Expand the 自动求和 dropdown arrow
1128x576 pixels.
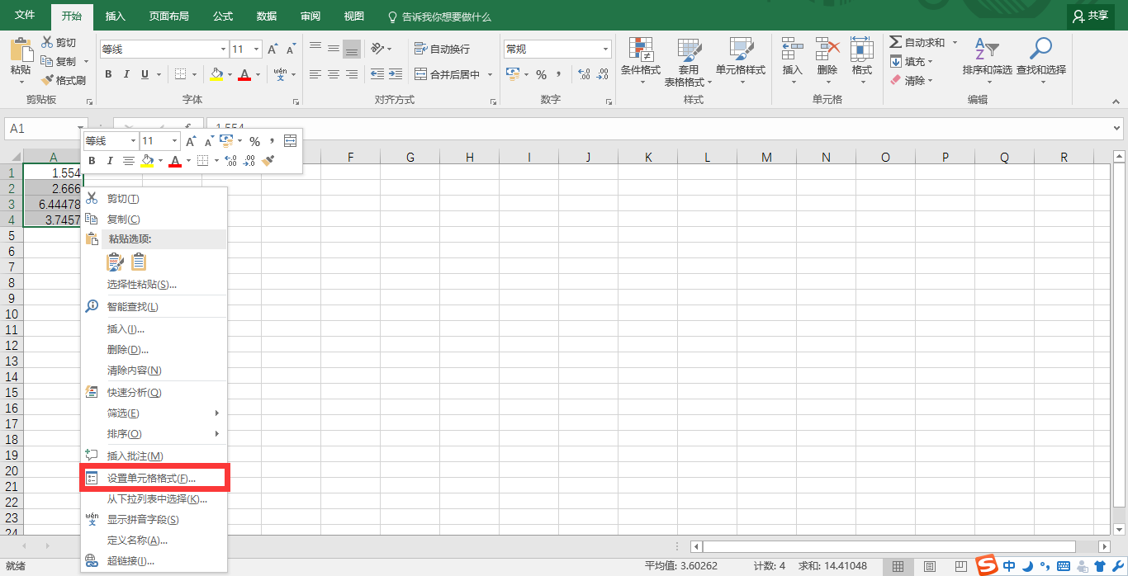tap(955, 42)
